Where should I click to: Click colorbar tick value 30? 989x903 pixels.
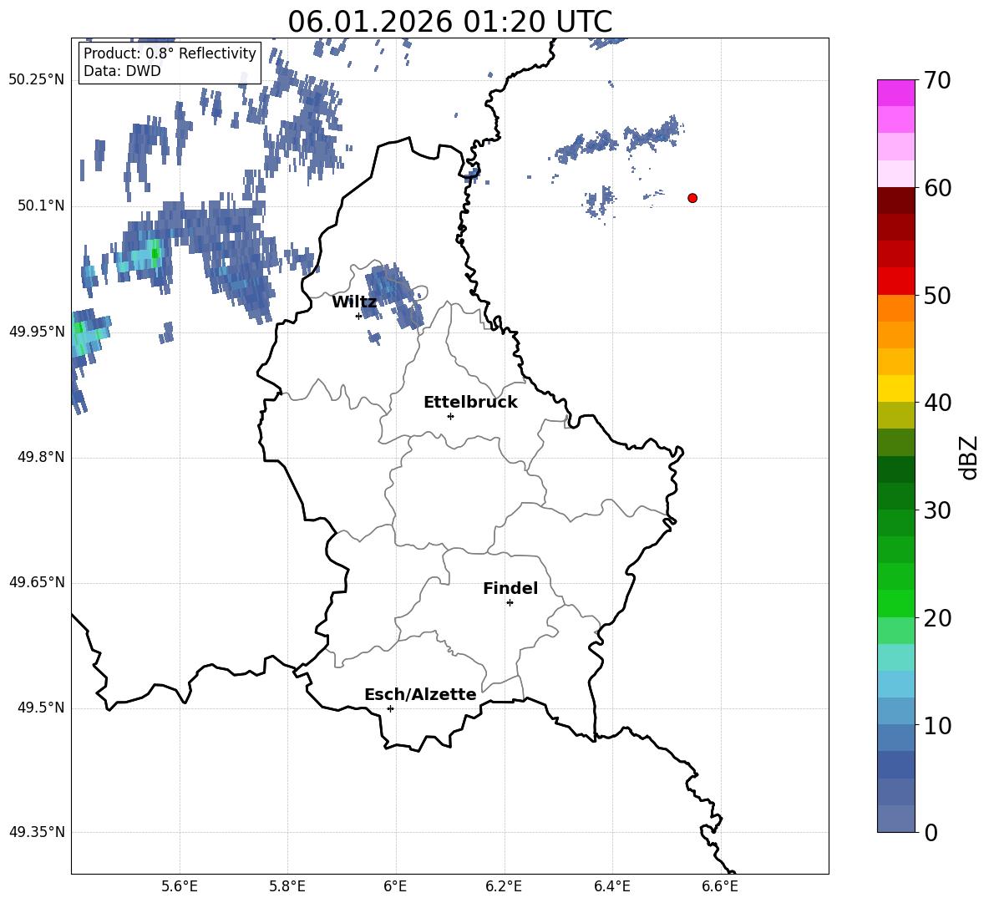coord(937,510)
